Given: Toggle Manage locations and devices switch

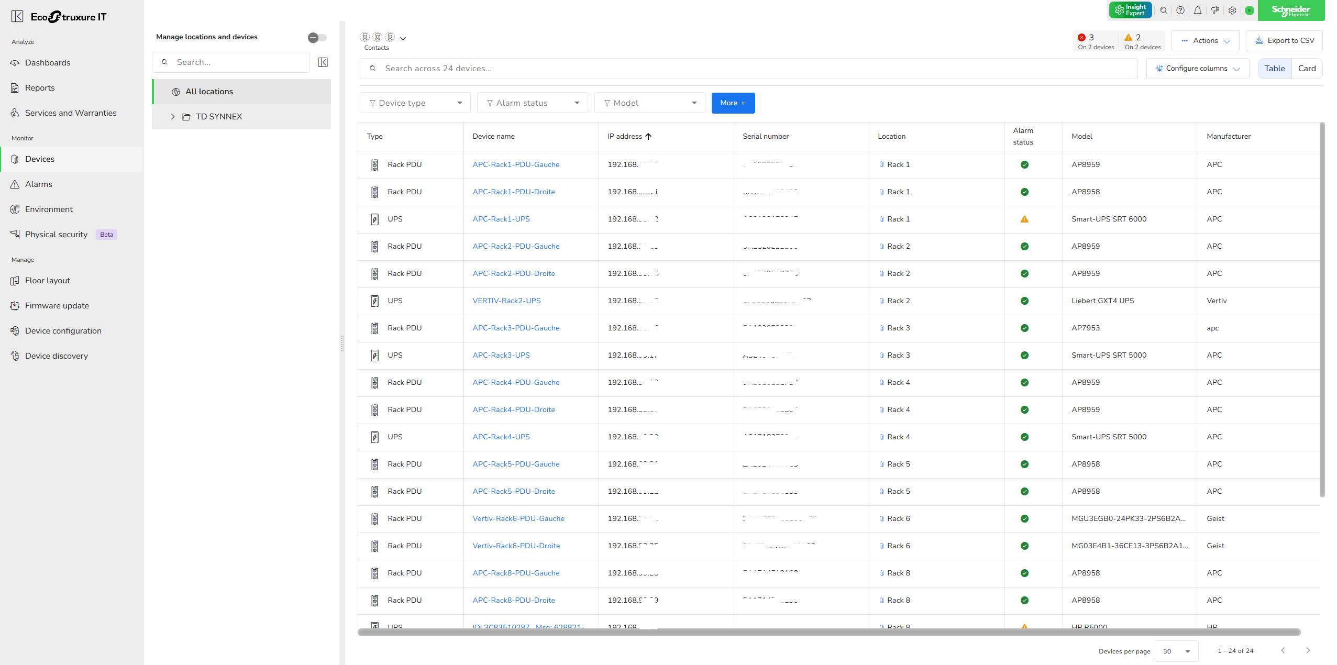Looking at the screenshot, I should [317, 37].
